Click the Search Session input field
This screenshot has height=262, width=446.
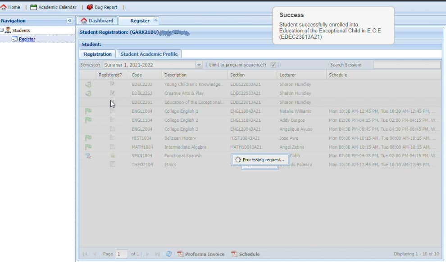[406, 65]
